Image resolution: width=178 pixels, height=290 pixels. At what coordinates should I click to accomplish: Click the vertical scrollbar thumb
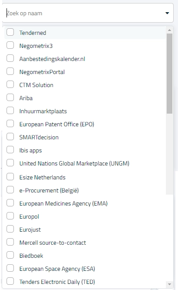pos(169,74)
